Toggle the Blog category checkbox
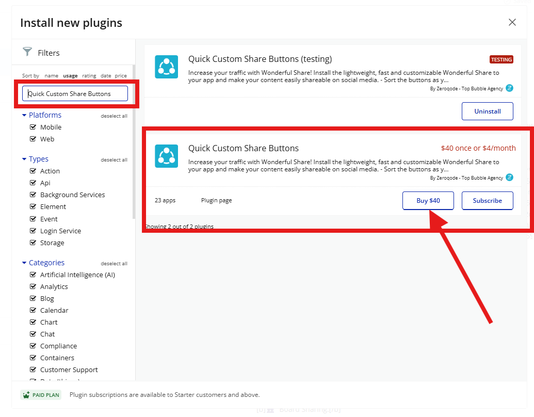 pyautogui.click(x=33, y=298)
